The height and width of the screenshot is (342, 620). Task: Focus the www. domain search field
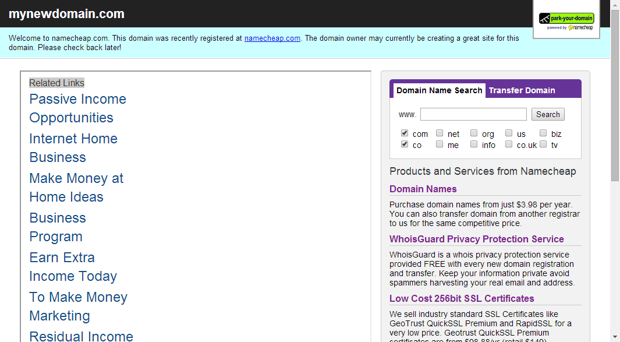coord(473,114)
